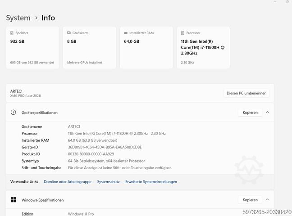Viewport: 292px width, 216px height.
Task: Copy device specs with the Kopieren button
Action: (x=250, y=112)
